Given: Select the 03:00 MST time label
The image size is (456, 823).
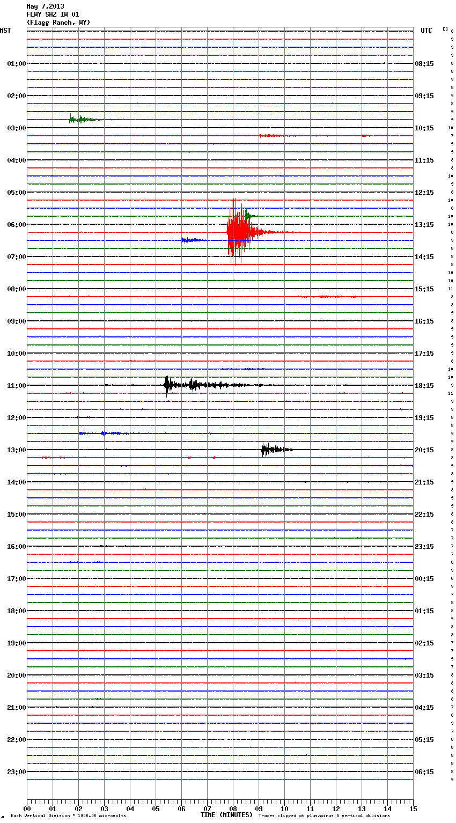Looking at the screenshot, I should pyautogui.click(x=16, y=128).
